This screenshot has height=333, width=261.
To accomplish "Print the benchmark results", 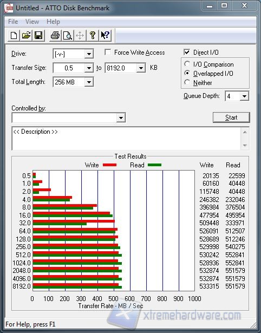I will tap(55, 36).
